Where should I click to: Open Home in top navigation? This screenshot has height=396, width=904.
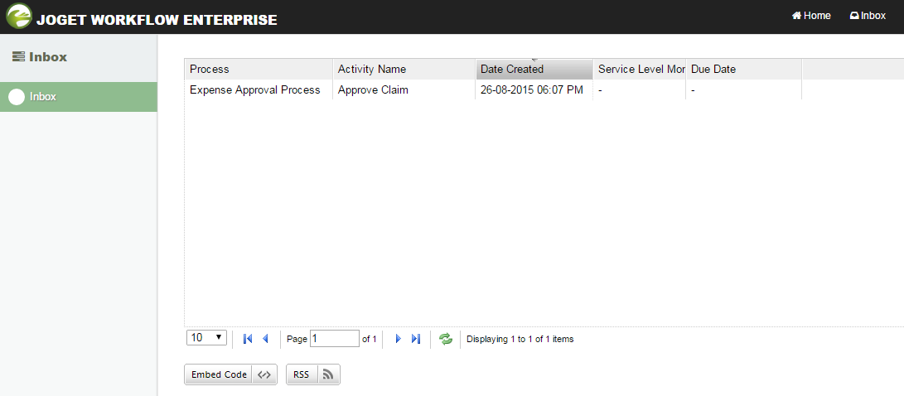click(811, 16)
